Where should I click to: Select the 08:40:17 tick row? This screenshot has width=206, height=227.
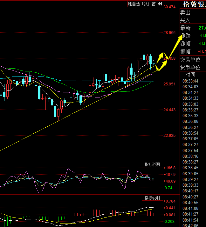[190, 191]
